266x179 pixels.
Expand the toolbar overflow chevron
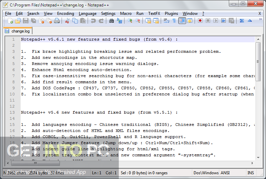pos(260,19)
